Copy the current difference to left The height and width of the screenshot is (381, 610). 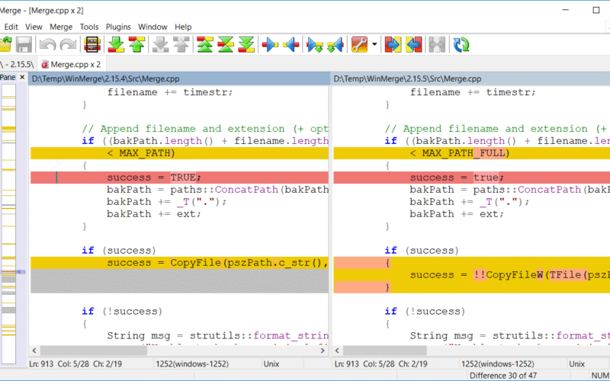pyautogui.click(x=291, y=45)
